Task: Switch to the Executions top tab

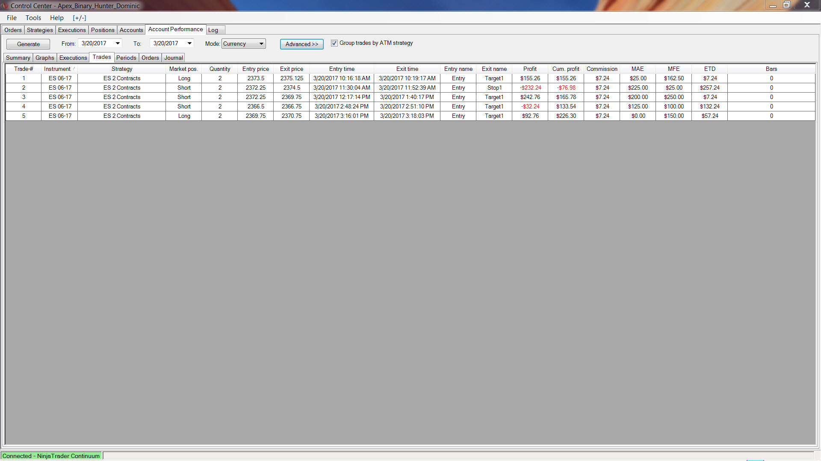Action: click(x=72, y=30)
